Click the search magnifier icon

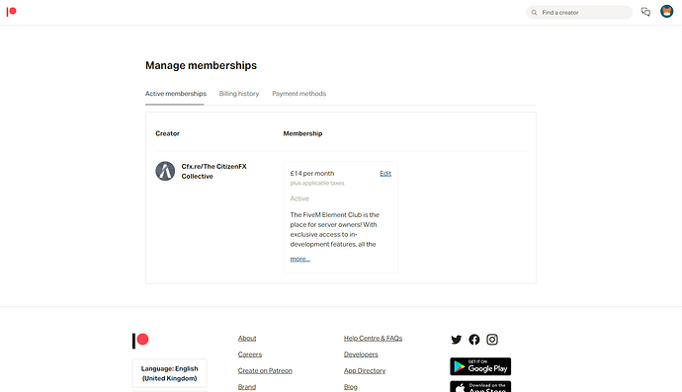[x=534, y=13]
